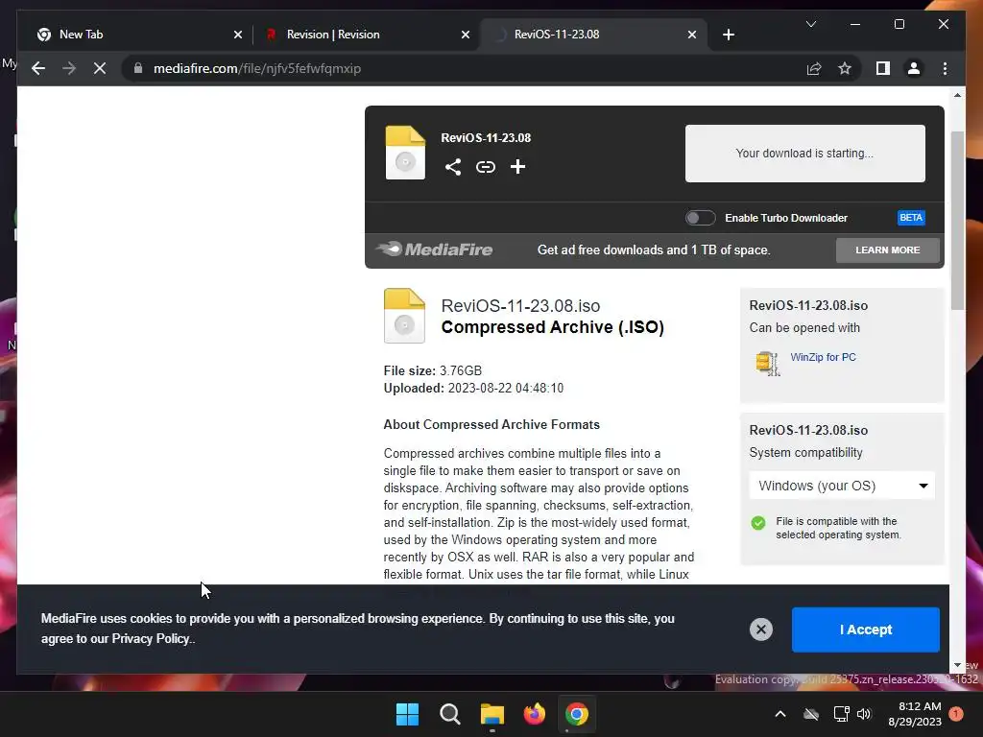Click the share icon under ReviOS-11-23.08
Viewport: 983px width, 737px height.
point(453,167)
